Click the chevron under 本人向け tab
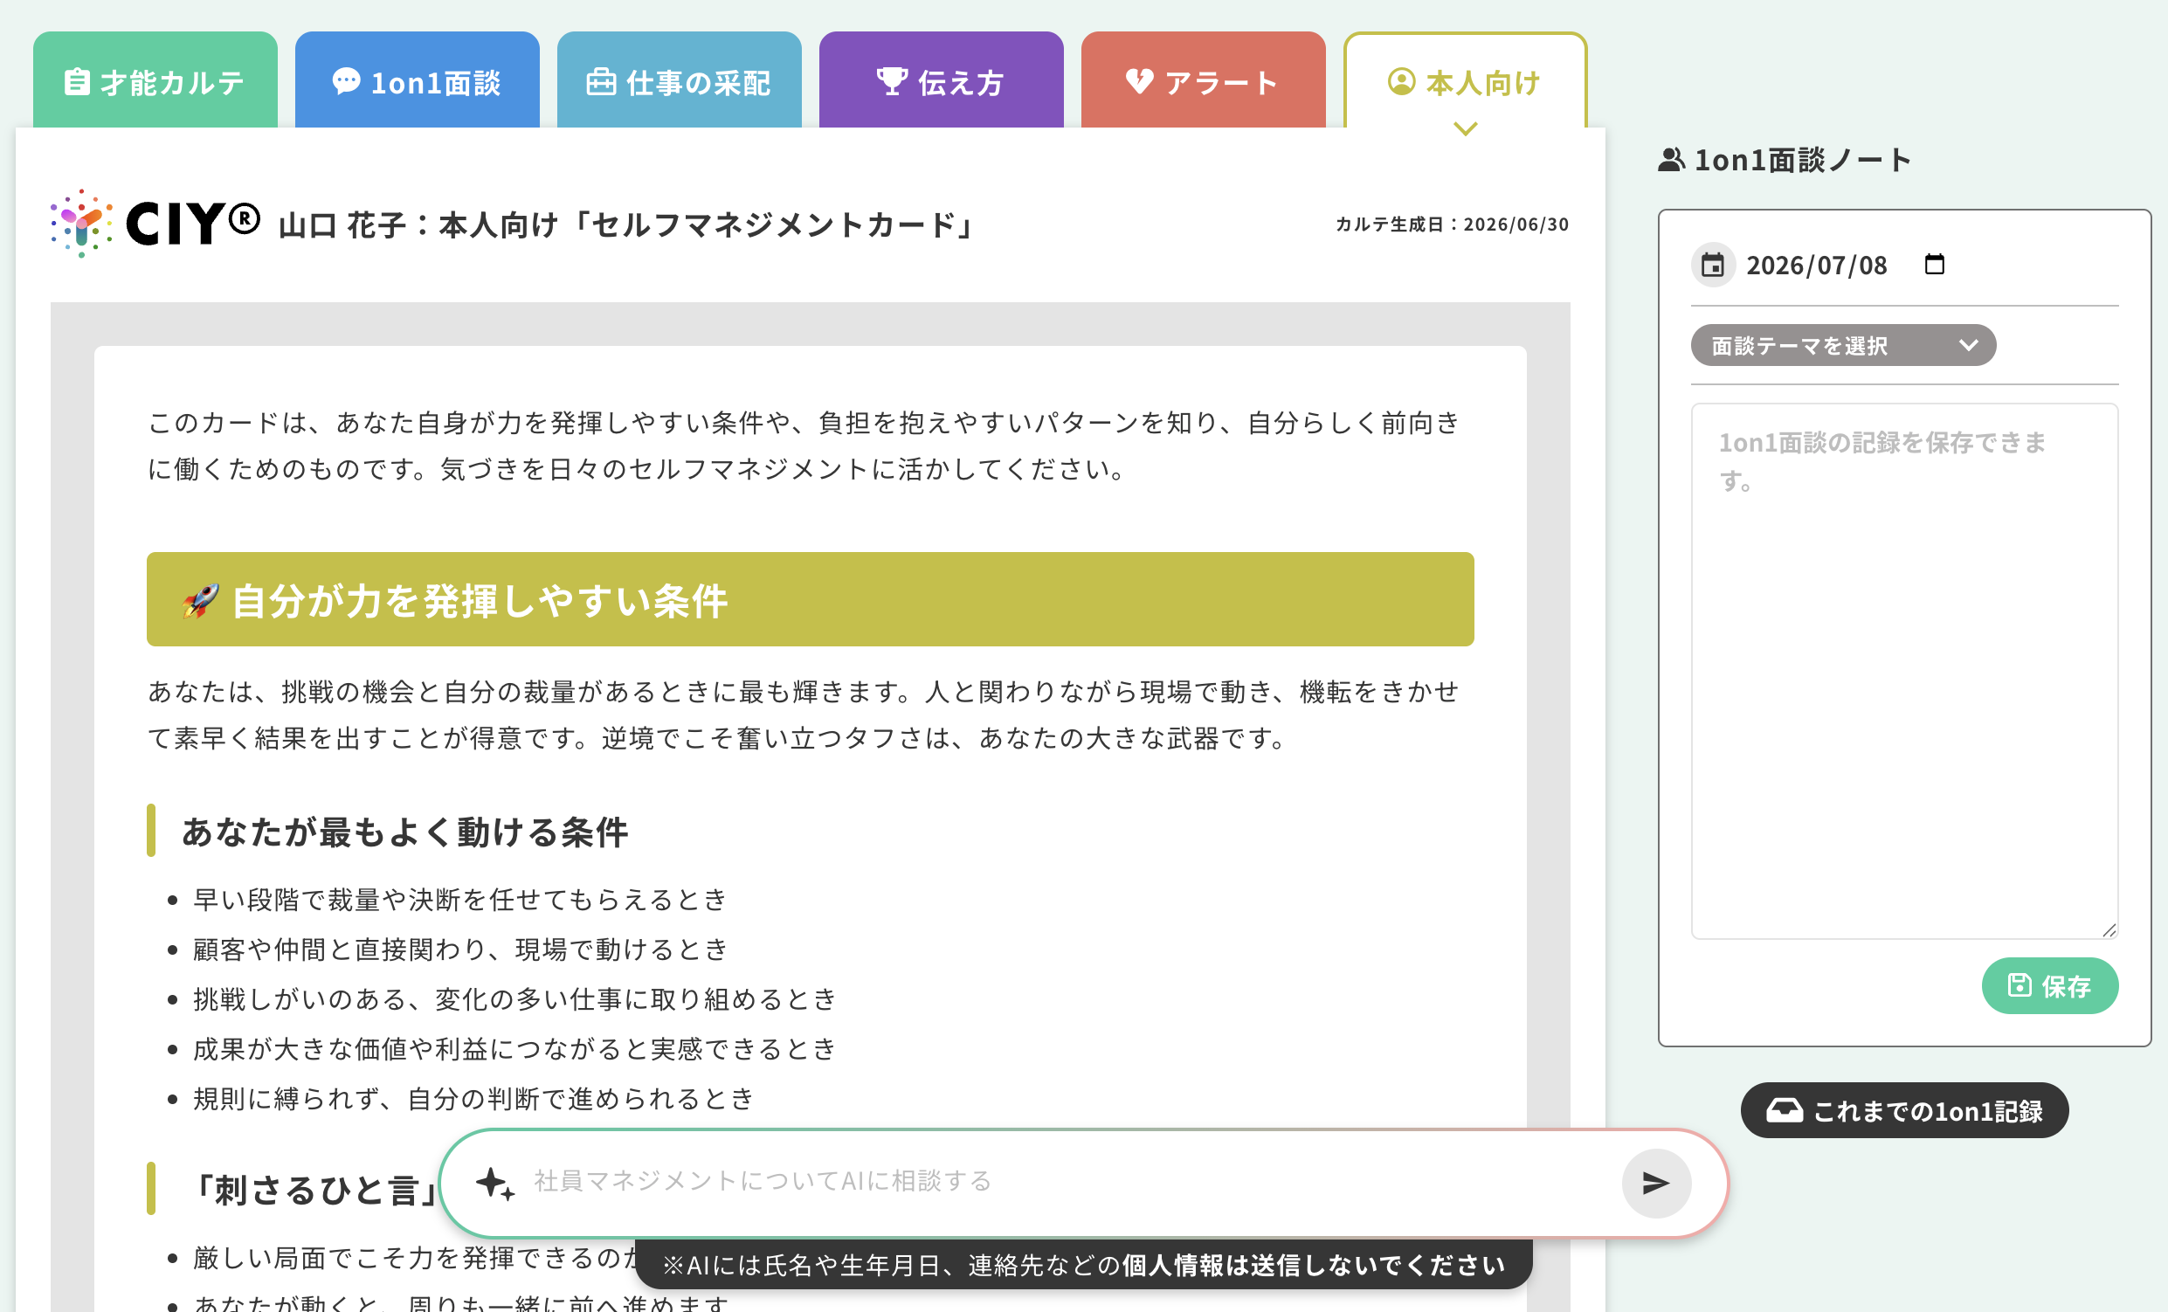2168x1312 pixels. click(x=1465, y=129)
